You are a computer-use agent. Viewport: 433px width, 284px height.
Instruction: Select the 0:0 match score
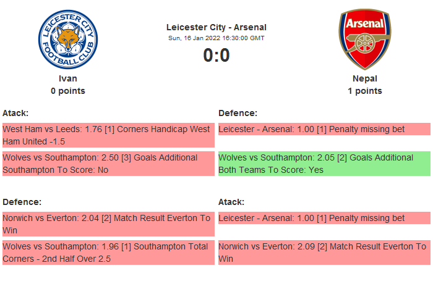point(216,56)
